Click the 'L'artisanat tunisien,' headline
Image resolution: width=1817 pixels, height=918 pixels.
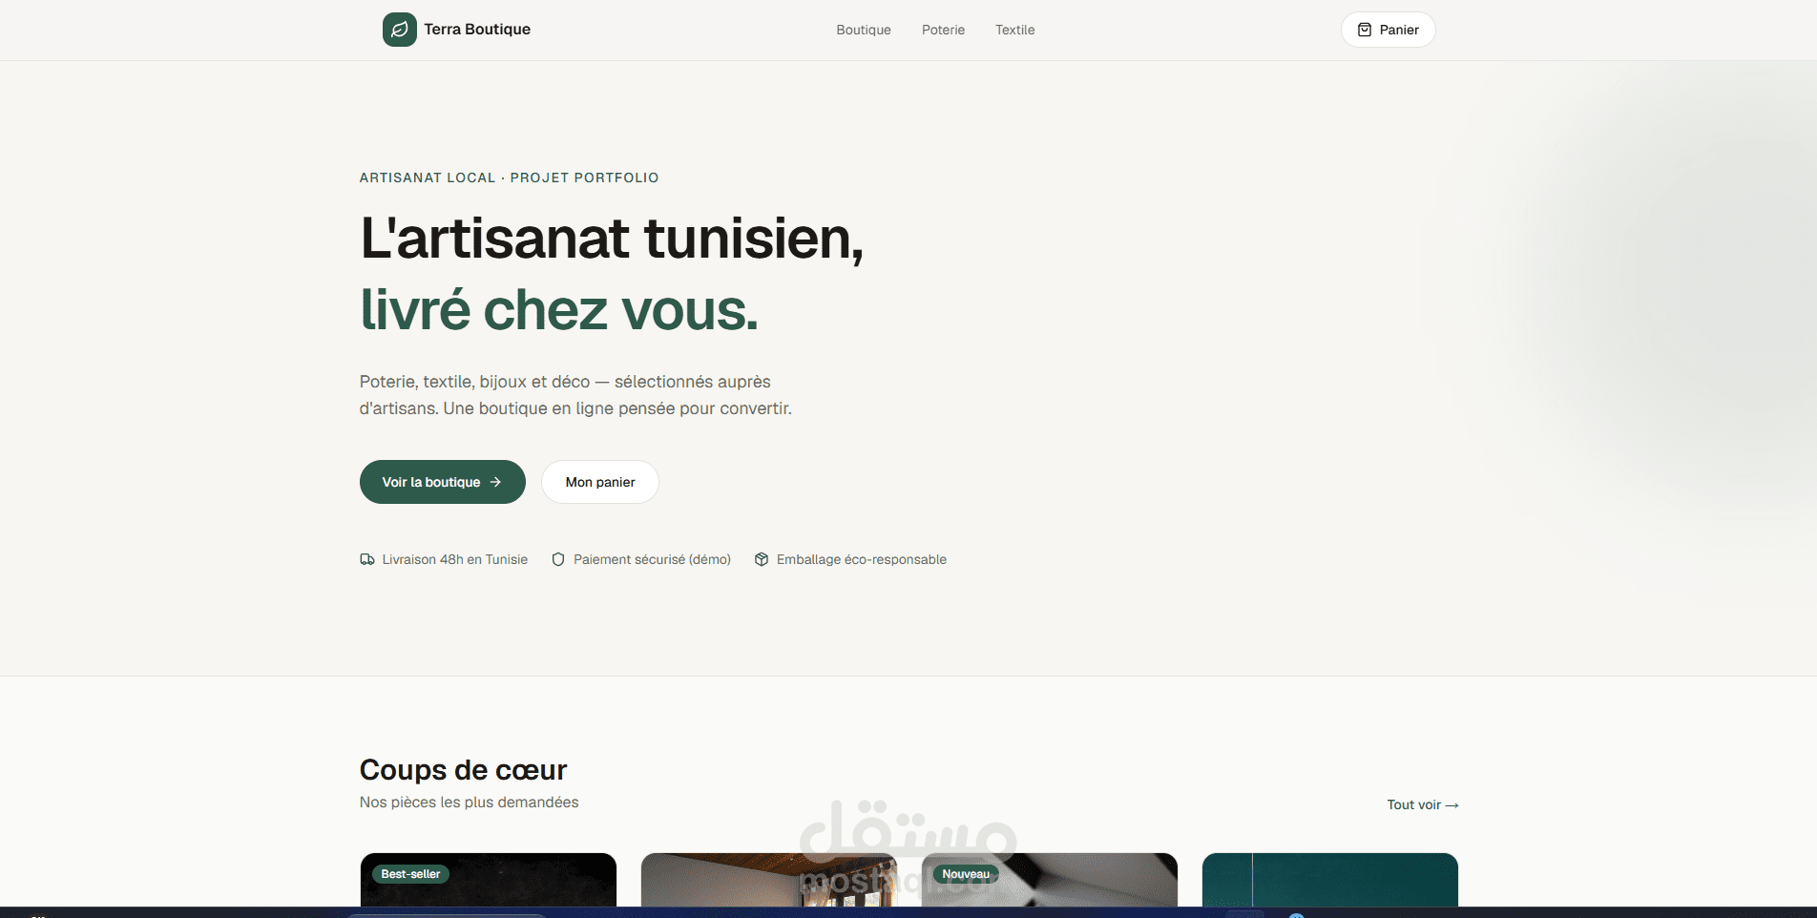(x=612, y=238)
